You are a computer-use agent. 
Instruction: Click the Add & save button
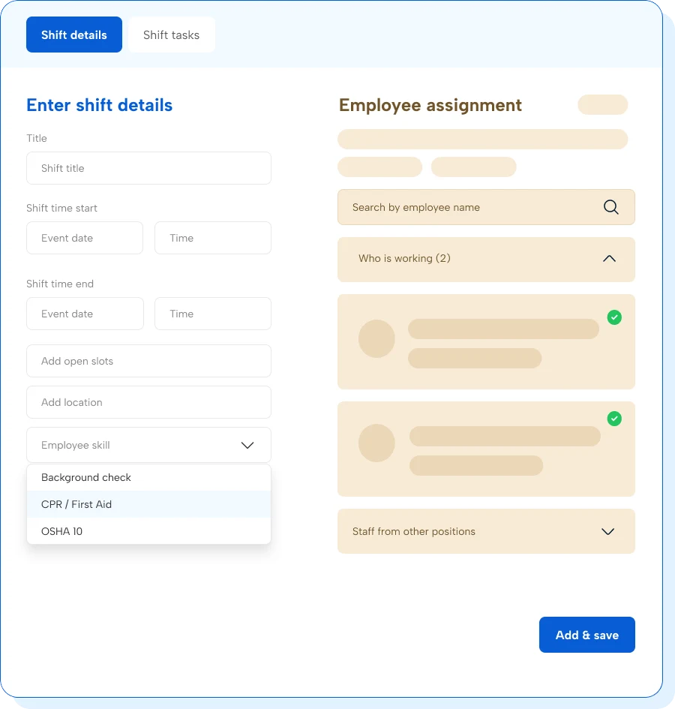click(x=586, y=635)
